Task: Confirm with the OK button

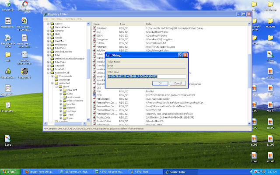Action: point(160,83)
